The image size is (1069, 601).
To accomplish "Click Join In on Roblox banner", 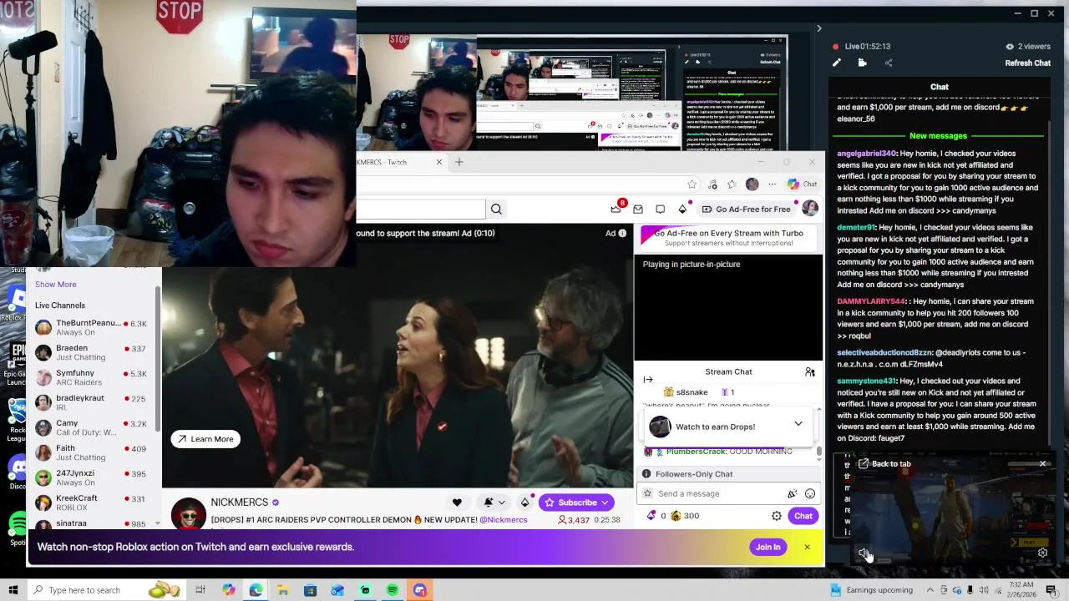I will (x=768, y=548).
